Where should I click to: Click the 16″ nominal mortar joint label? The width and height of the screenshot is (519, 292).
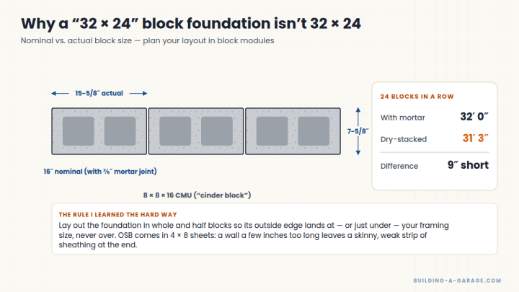[100, 172]
